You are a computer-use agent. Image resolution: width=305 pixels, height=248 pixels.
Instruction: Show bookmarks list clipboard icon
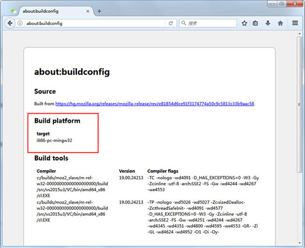pos(255,23)
